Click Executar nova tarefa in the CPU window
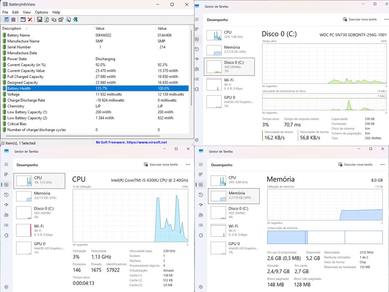389x292 pixels. point(161,164)
